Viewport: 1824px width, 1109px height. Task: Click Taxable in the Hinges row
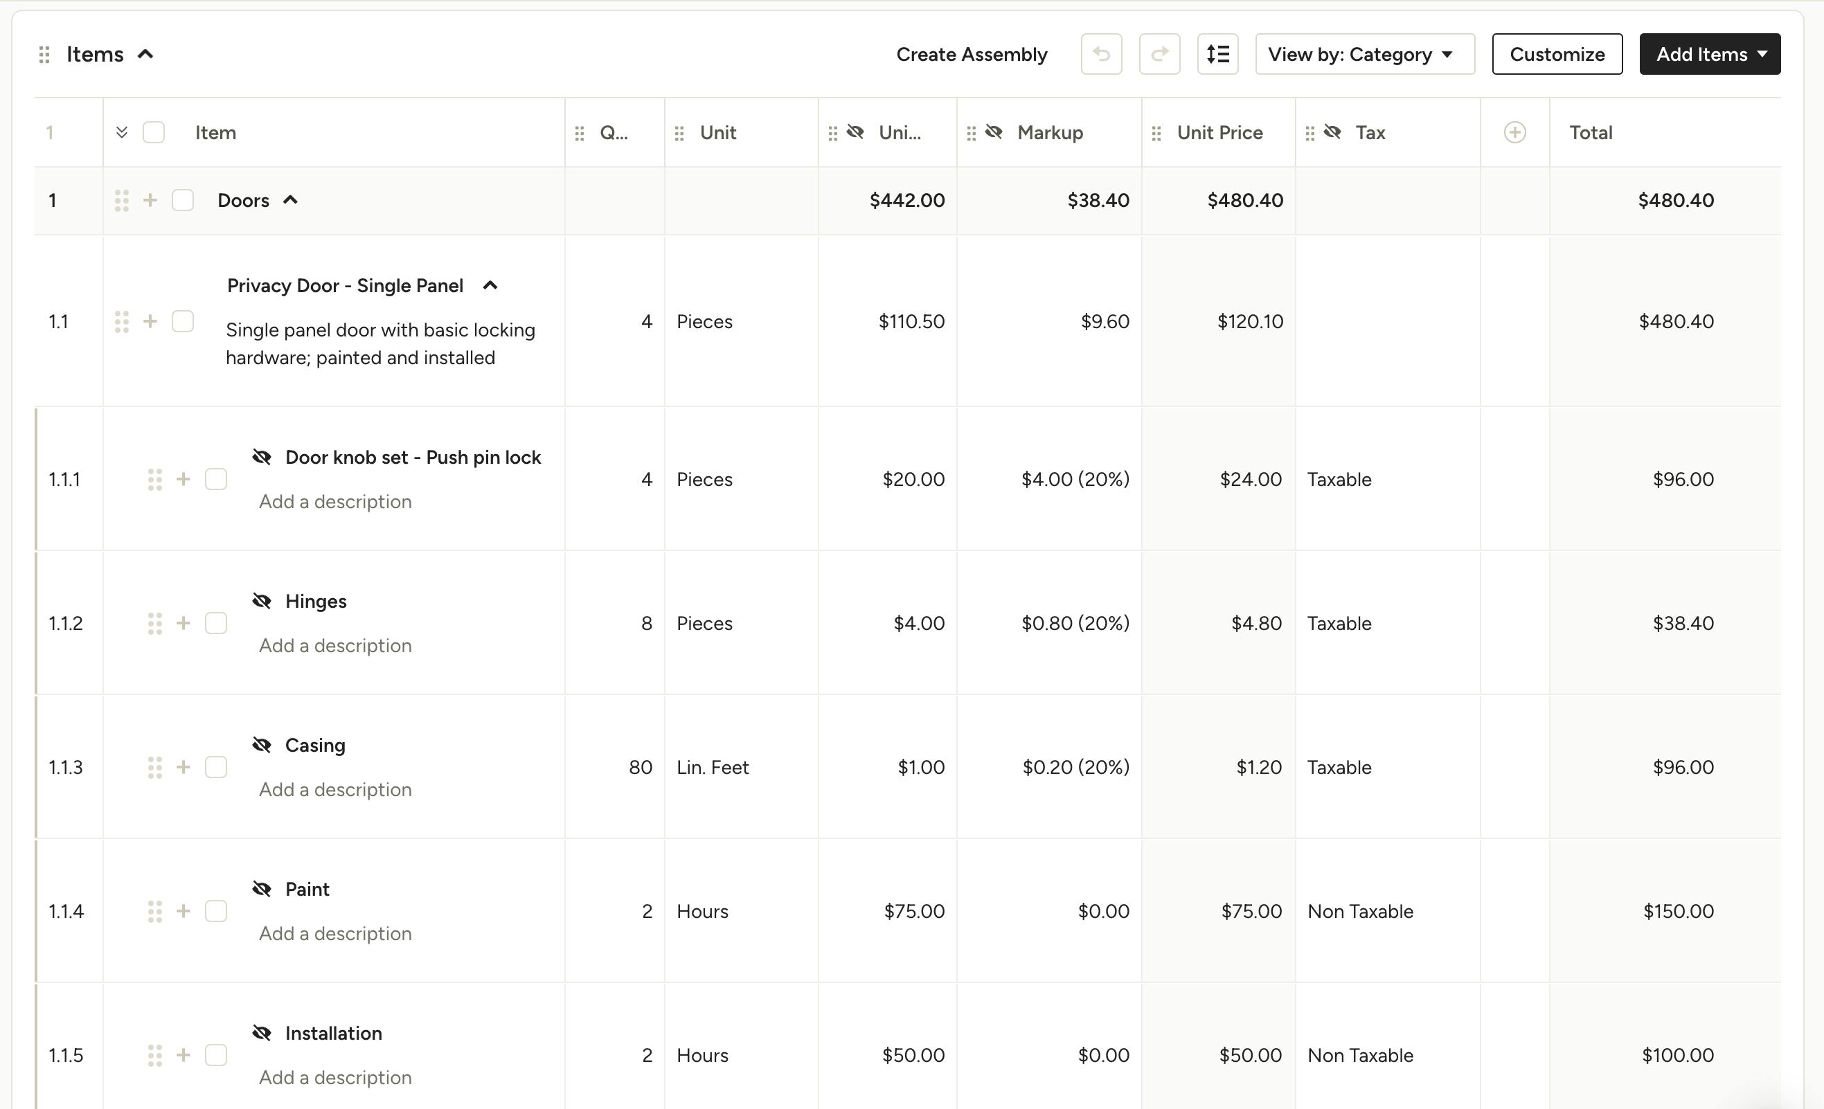(1339, 624)
